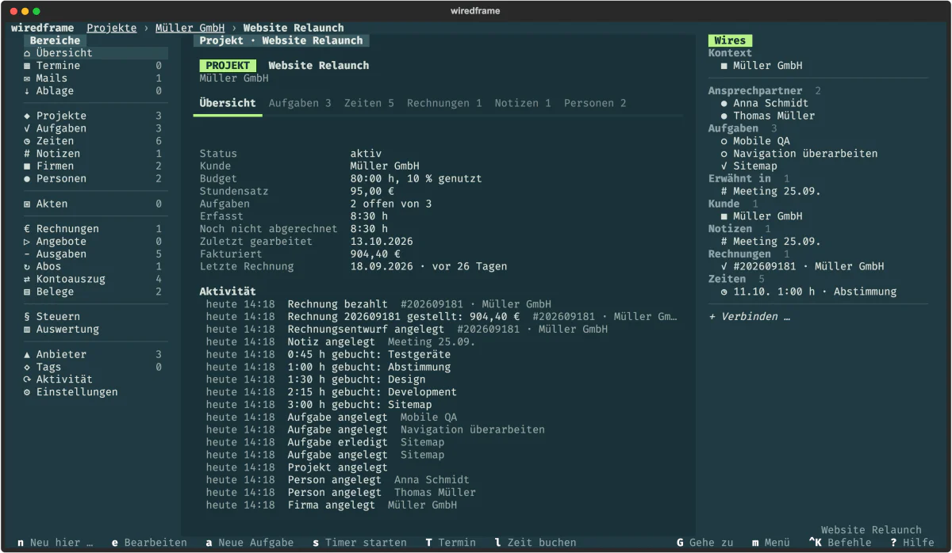Click the cycle icon beside Abos
The height and width of the screenshot is (553, 952).
27,267
